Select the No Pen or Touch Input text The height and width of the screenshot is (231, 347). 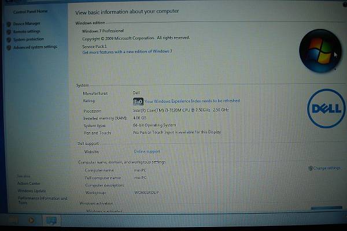[177, 132]
